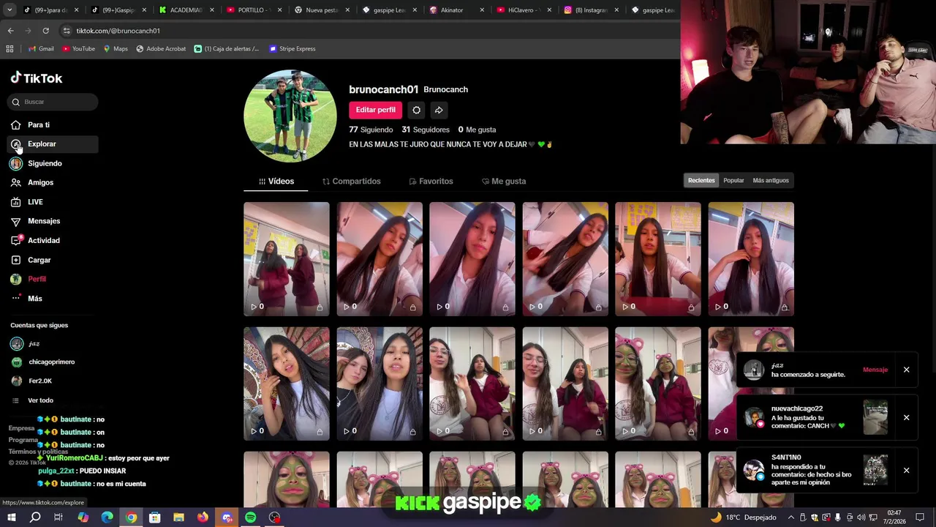Sort videos by Más antiguos
Screen dimensions: 936x527
click(x=771, y=181)
